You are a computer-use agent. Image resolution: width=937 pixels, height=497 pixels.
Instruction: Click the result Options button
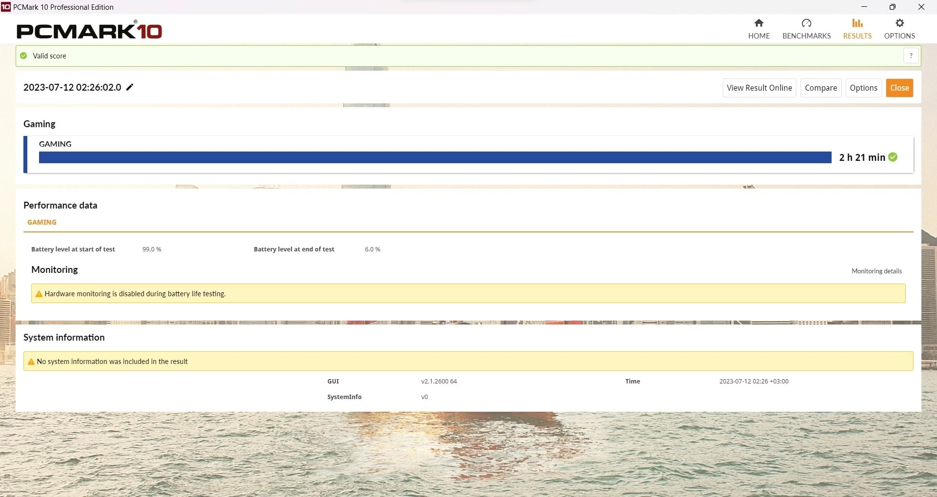click(x=863, y=88)
